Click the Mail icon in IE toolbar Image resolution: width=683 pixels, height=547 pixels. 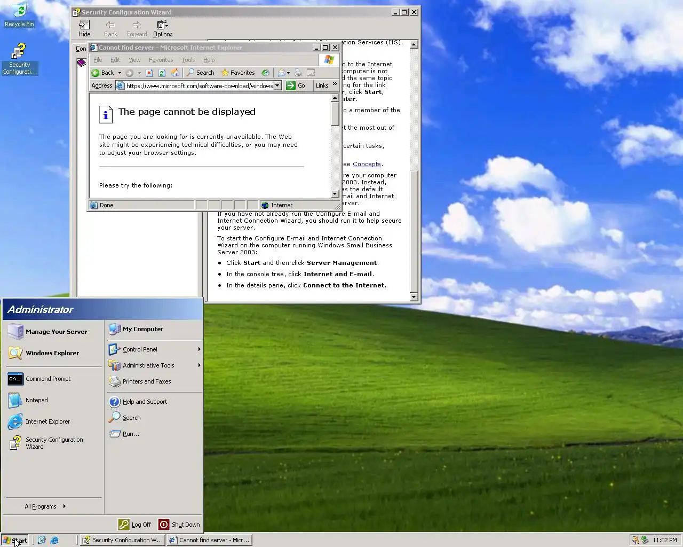(x=281, y=73)
